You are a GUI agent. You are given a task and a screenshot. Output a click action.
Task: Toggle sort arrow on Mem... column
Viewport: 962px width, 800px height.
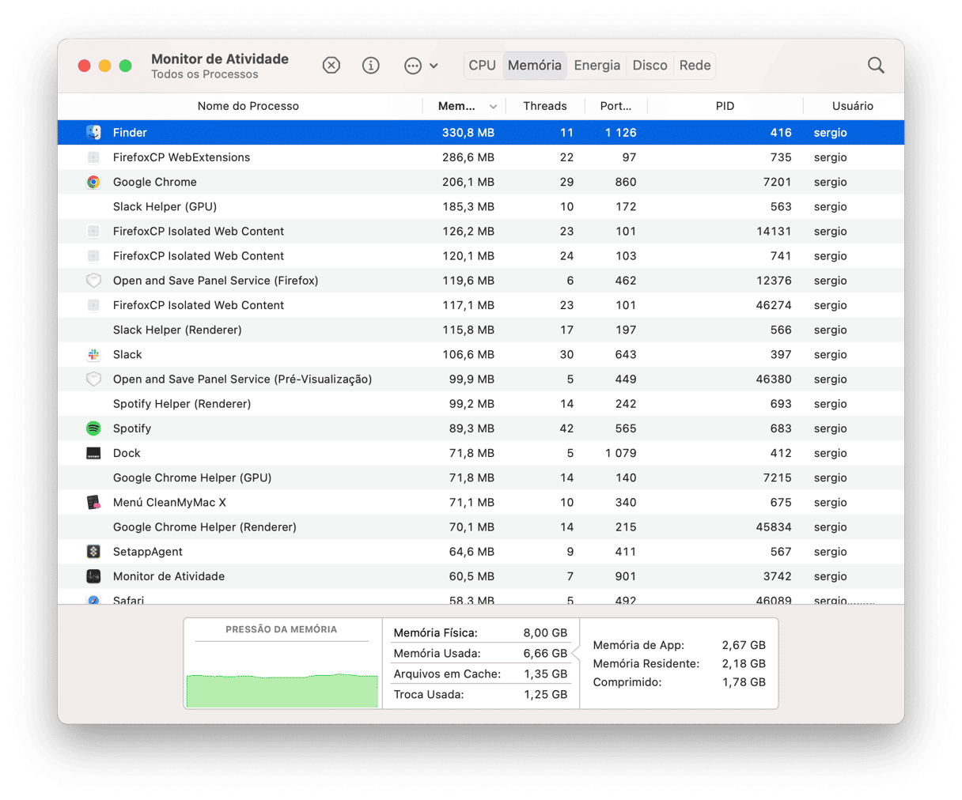click(x=493, y=107)
